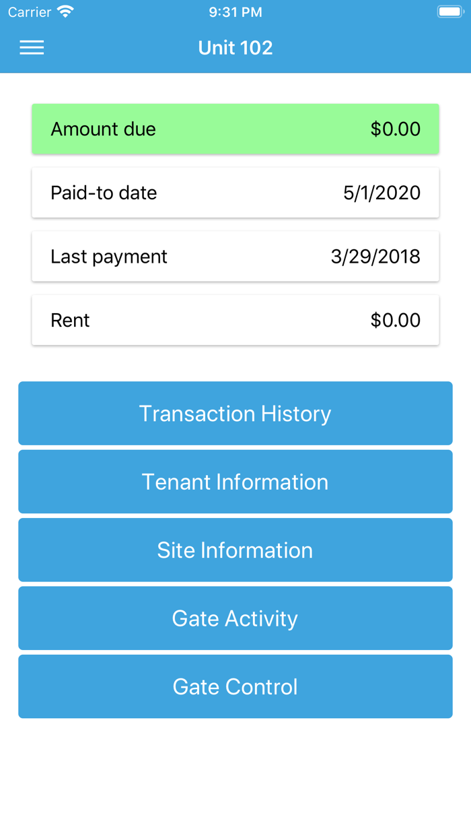Select the Last payment row
This screenshot has width=471, height=838.
(235, 257)
